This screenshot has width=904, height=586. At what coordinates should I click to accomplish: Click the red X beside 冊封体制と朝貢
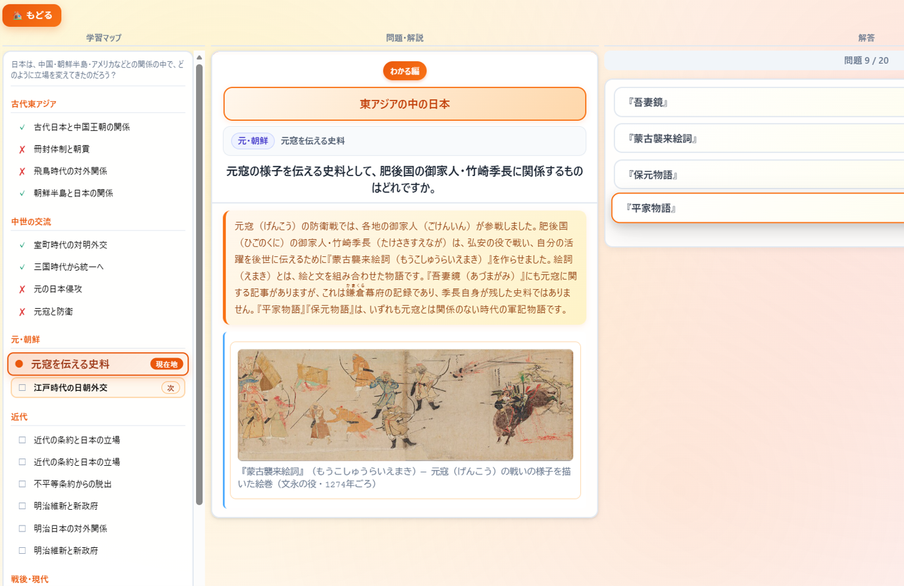[x=22, y=150]
